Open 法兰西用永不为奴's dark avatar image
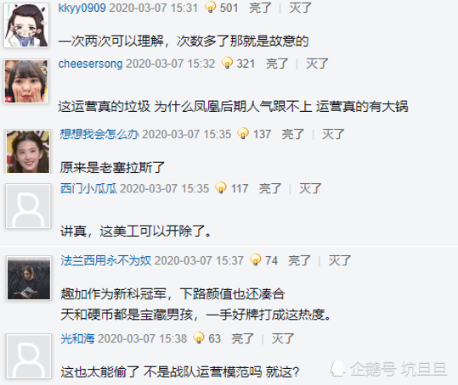458x385 pixels. [29, 278]
